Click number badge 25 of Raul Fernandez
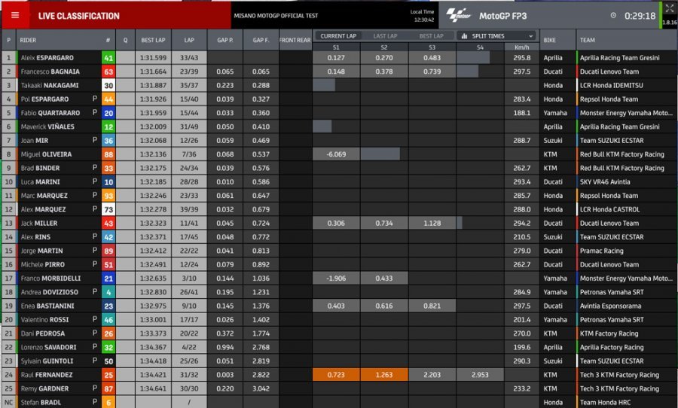The image size is (678, 408). tap(108, 375)
